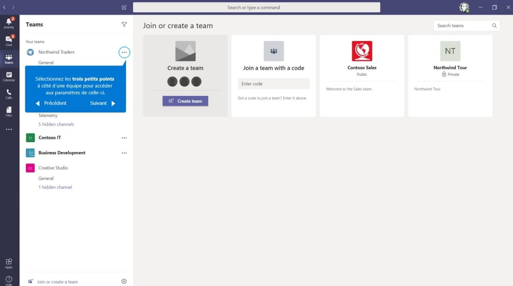Go back with the left arrow
Viewport: 513px width, 286px height.
(x=4, y=7)
